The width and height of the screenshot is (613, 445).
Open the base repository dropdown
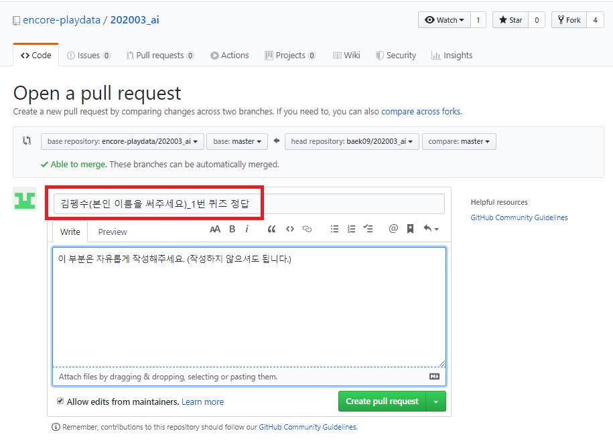(x=123, y=141)
